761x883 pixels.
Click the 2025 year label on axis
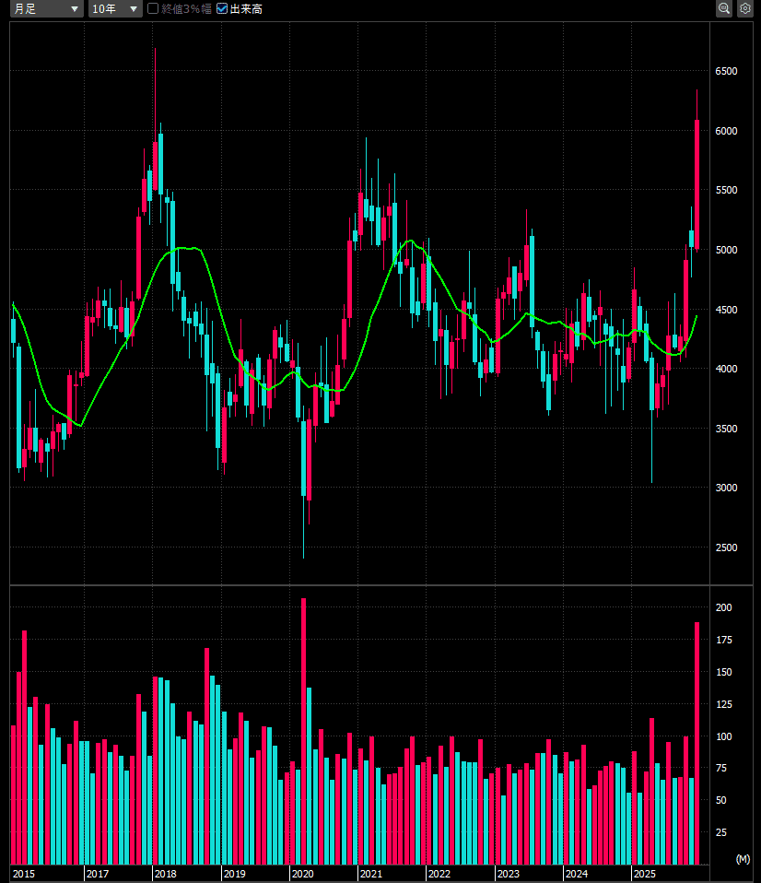[645, 874]
